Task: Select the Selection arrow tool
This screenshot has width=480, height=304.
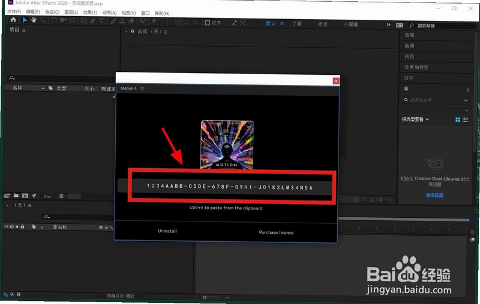Action: coord(25,20)
